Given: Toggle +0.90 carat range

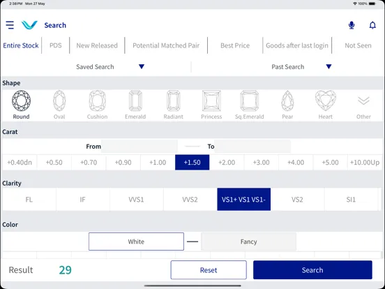Looking at the screenshot, I should [x=123, y=163].
